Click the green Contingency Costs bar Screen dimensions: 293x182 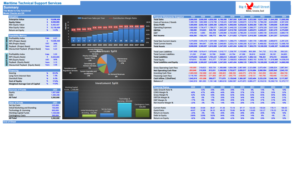142,112
